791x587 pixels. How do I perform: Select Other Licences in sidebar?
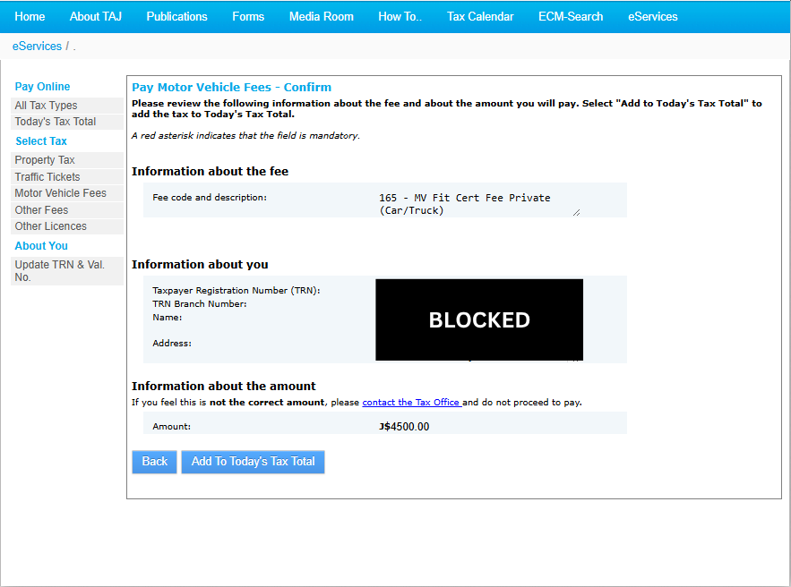click(x=51, y=226)
